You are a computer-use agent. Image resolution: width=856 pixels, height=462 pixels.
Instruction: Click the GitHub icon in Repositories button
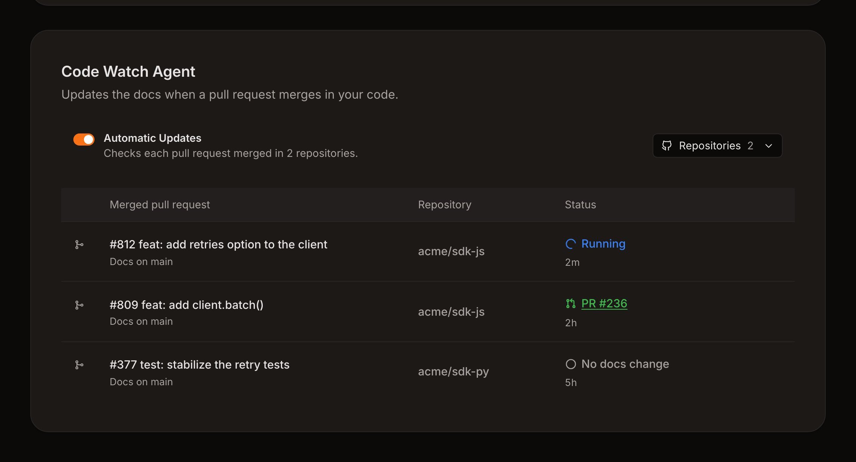667,146
